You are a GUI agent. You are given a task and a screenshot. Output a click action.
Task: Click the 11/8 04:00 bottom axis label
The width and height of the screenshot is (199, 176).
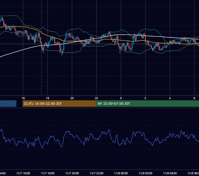pyautogui.click(x=170, y=173)
